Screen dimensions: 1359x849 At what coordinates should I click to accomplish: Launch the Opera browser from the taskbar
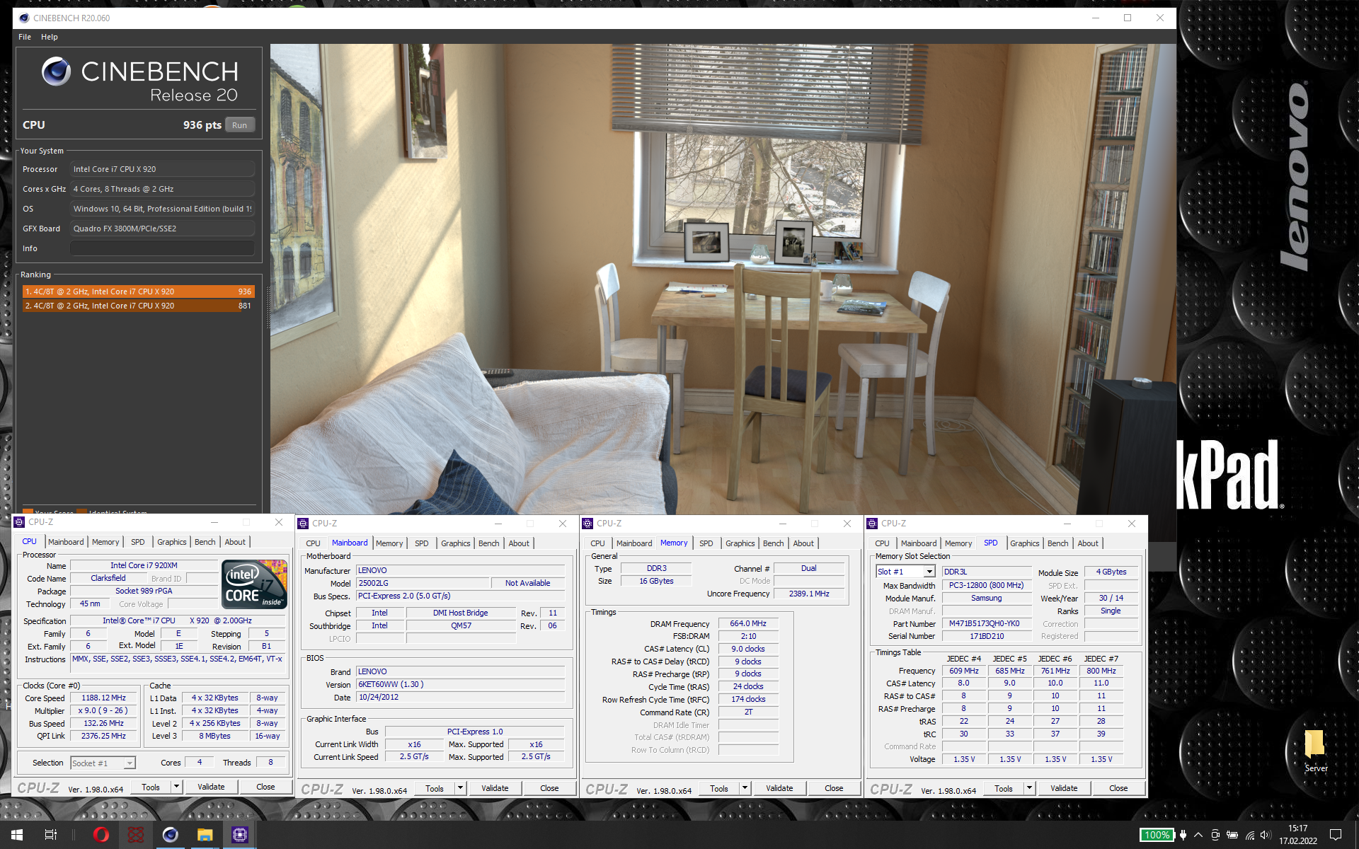(101, 835)
